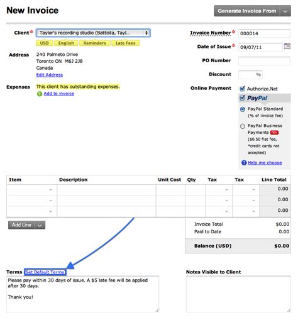Expand the Add Line dropdown arrow
298x320 pixels.
pos(40,225)
